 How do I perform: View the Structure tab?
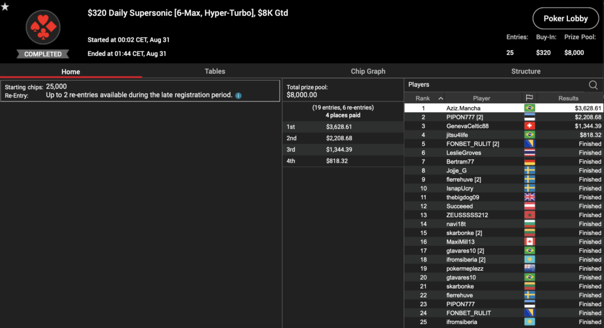[526, 71]
